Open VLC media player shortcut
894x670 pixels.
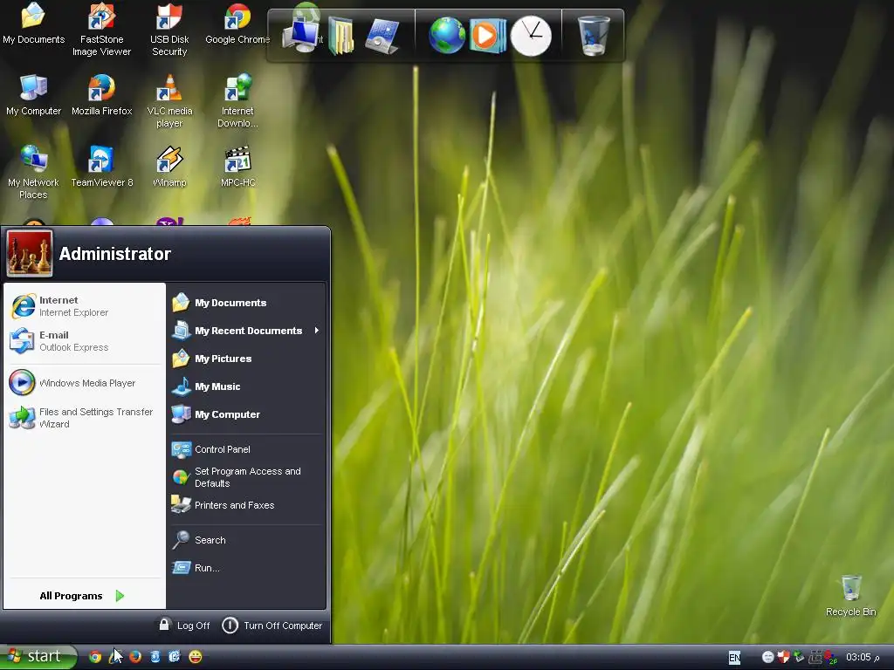169,101
